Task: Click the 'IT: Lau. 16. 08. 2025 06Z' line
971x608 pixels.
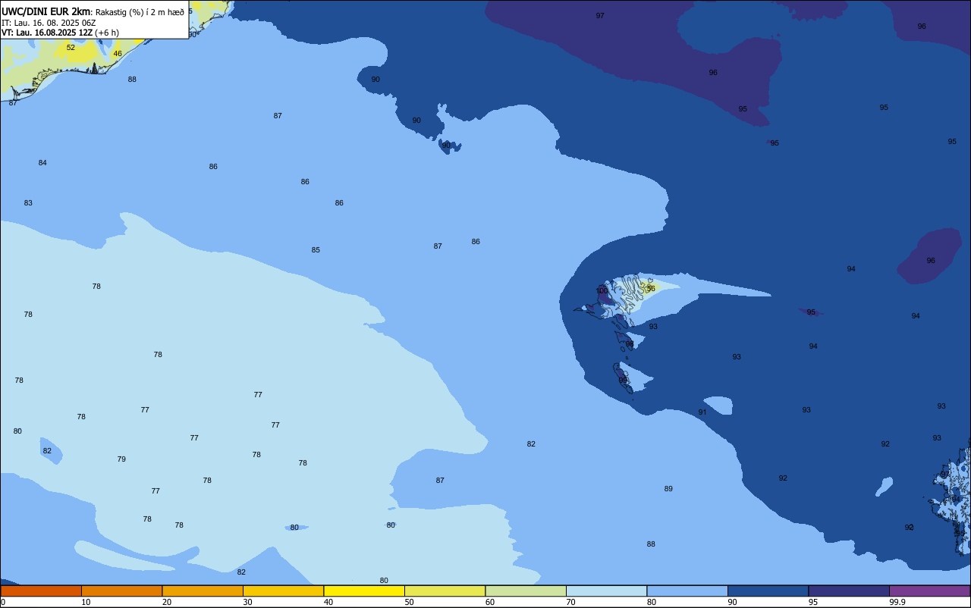Action: (49, 23)
